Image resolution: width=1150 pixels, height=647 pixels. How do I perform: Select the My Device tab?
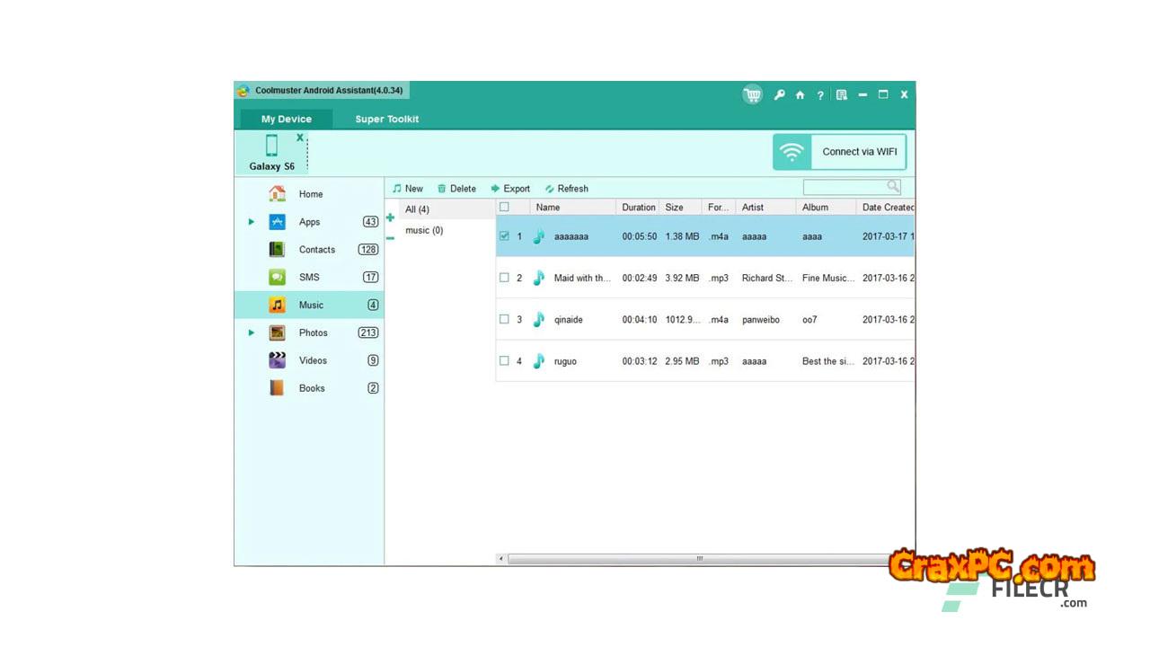tap(287, 120)
